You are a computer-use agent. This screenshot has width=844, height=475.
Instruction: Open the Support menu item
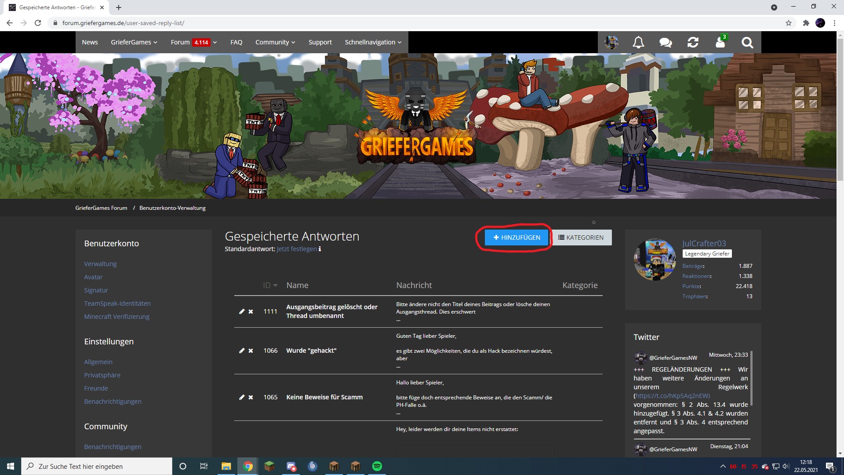pos(320,42)
